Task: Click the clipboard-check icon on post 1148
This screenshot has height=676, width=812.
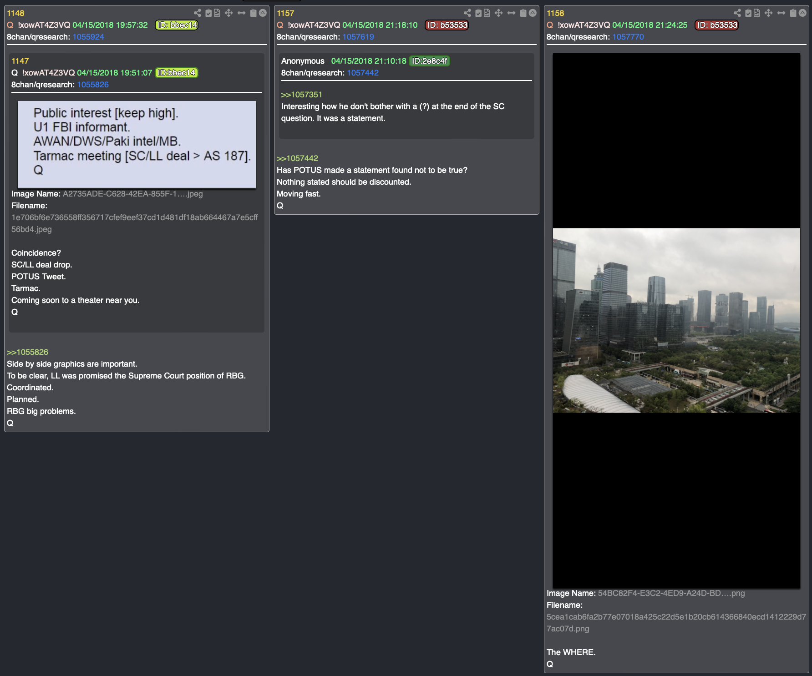Action: pos(208,13)
